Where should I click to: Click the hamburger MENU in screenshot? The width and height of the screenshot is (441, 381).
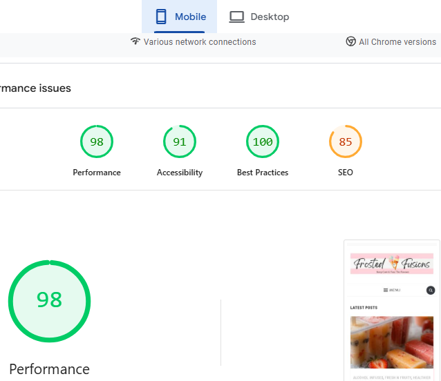(x=391, y=290)
